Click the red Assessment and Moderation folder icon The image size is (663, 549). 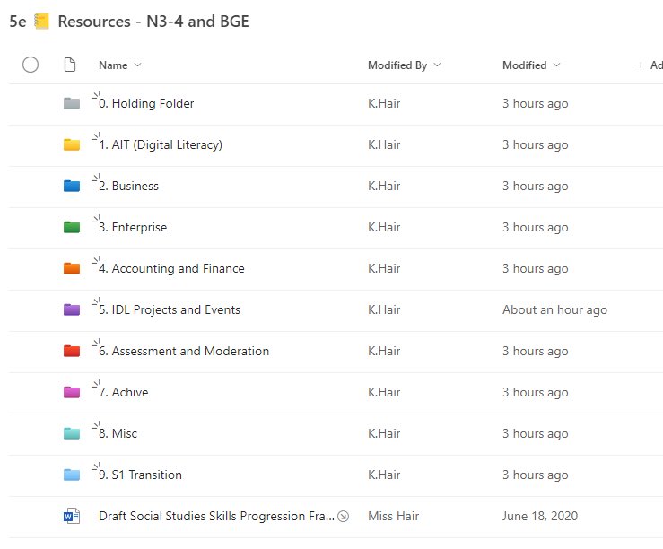(x=72, y=351)
